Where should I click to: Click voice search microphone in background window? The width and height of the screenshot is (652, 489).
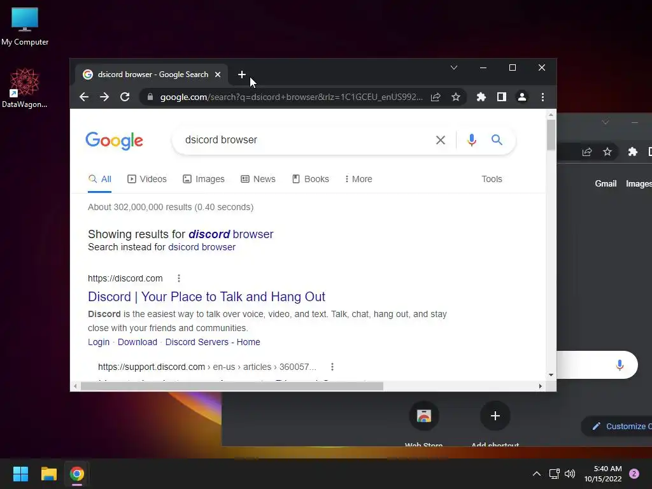(620, 365)
